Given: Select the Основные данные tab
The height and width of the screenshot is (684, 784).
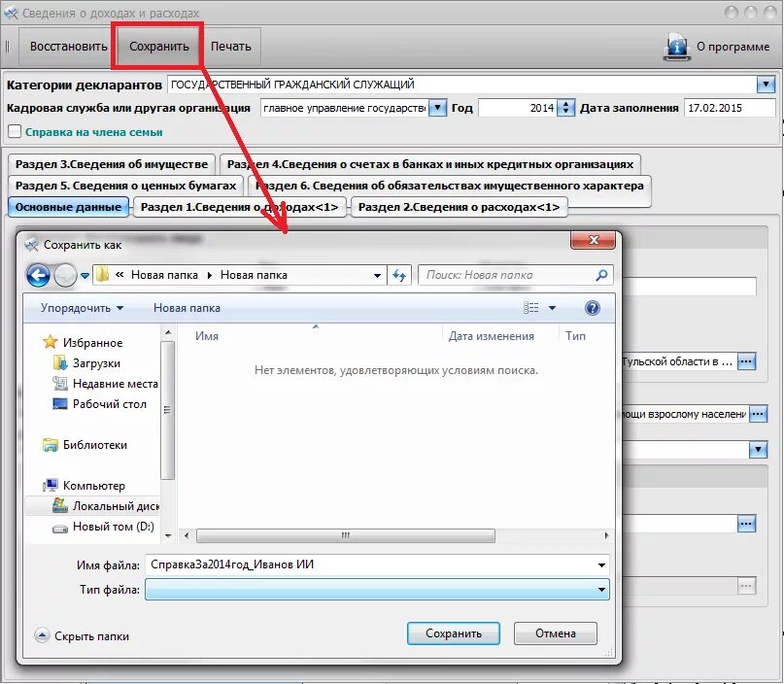Looking at the screenshot, I should tap(69, 207).
